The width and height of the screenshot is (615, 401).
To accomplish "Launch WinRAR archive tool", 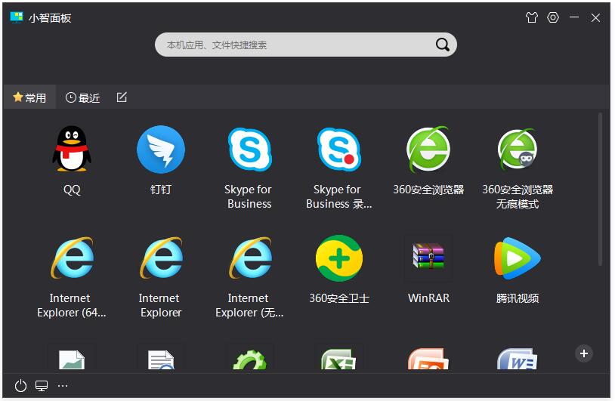I will point(428,259).
